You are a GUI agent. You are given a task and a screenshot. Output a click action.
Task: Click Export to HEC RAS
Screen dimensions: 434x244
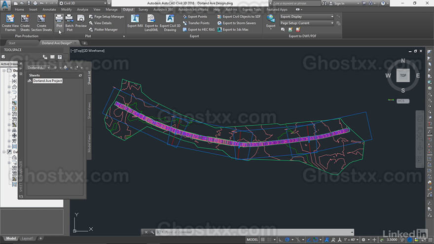coord(198,30)
